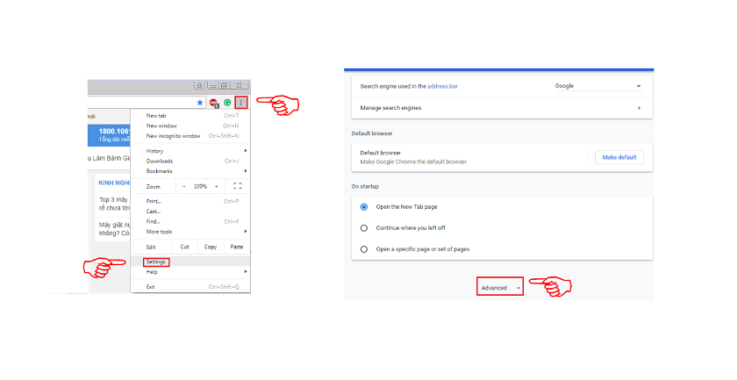
Task: Click the 100% zoom value
Action: tap(200, 187)
